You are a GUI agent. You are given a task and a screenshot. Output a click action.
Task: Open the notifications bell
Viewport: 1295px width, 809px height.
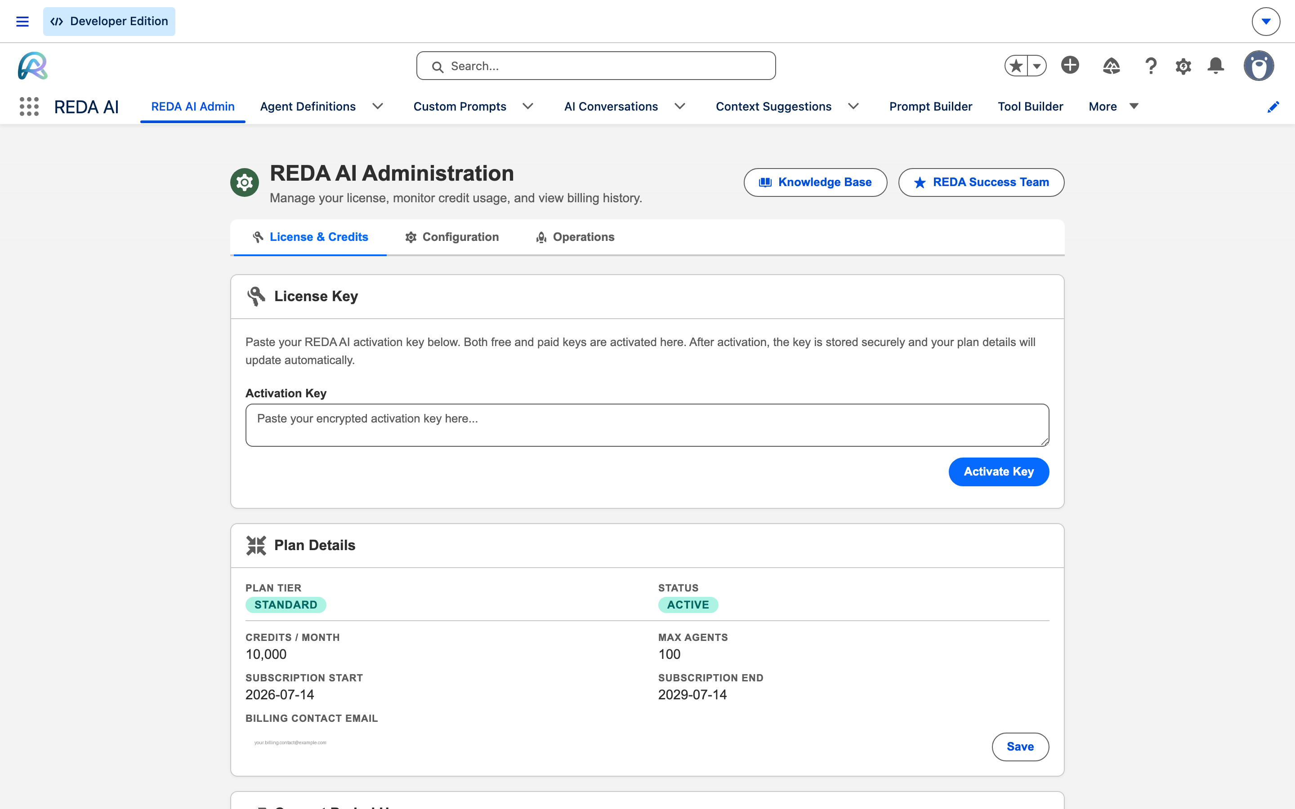[x=1216, y=66]
